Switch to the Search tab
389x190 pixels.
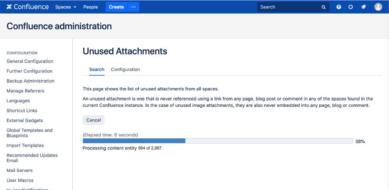(97, 70)
